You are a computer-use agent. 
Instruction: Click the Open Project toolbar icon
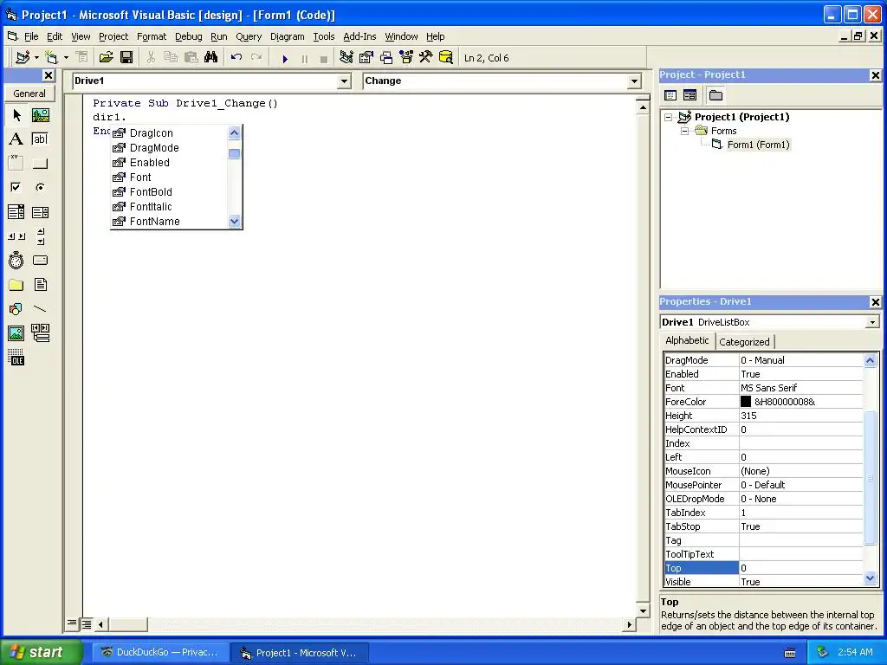click(106, 58)
